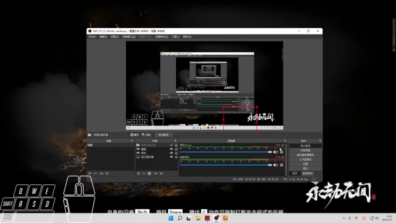The width and height of the screenshot is (396, 223).
Task: Mute the 桌面音频 speaker icon
Action: pos(276,165)
